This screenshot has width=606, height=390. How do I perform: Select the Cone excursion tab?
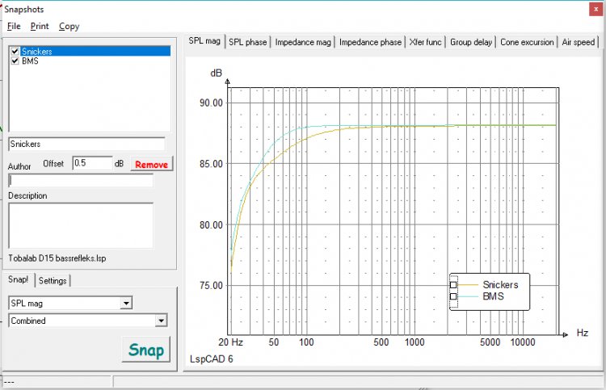[x=527, y=42]
